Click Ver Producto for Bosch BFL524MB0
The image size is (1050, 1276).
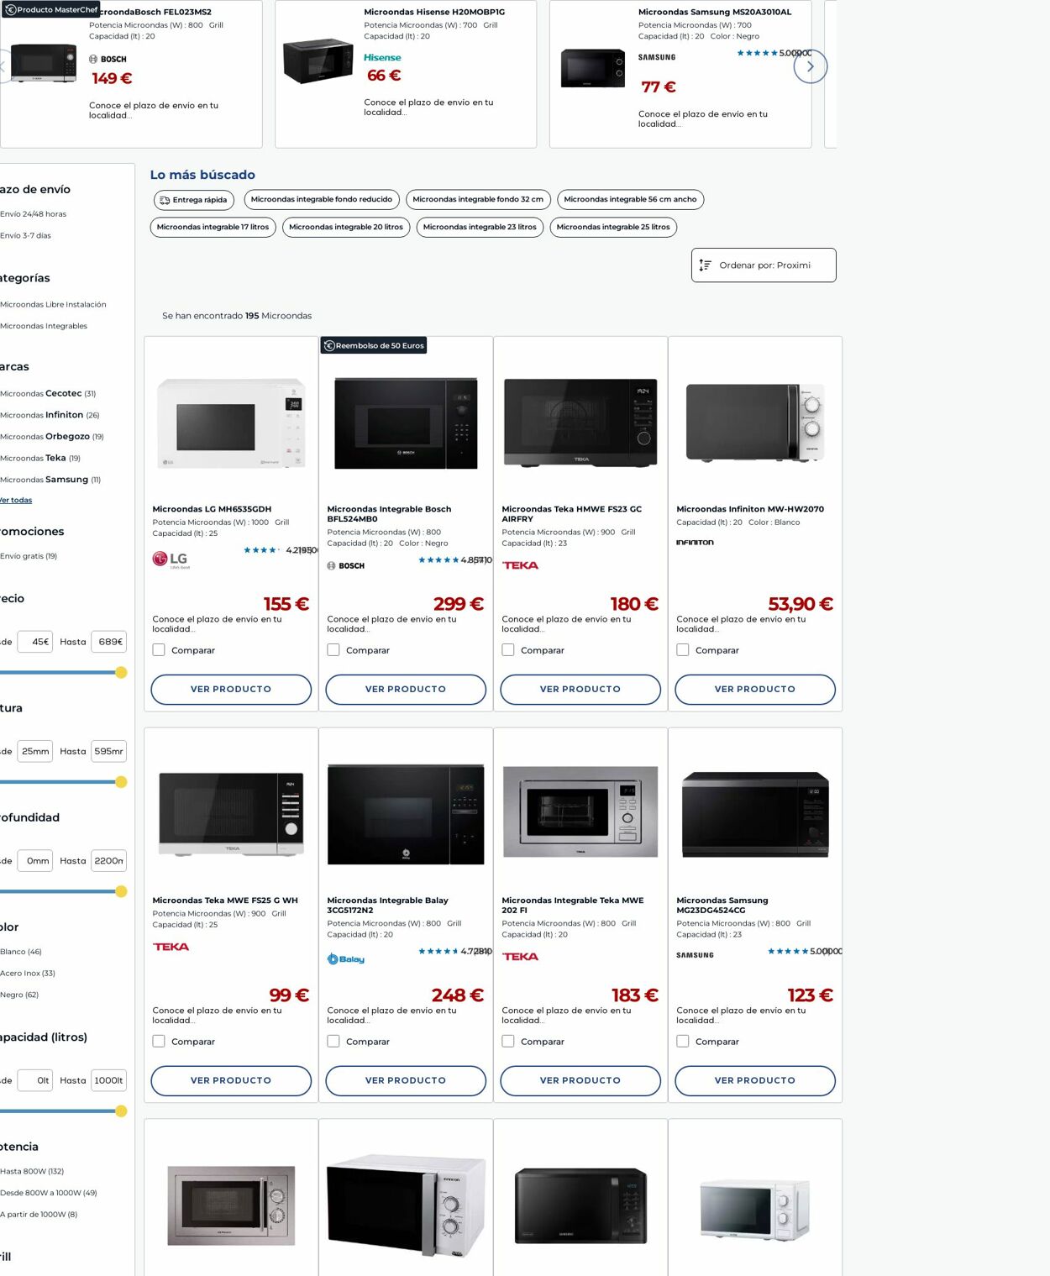pos(406,690)
